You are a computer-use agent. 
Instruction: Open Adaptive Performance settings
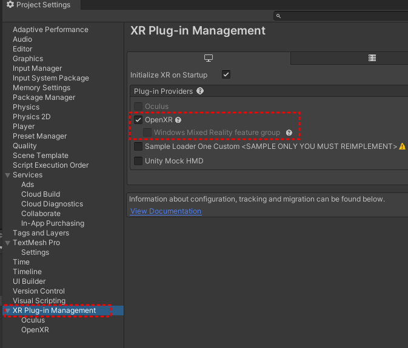click(50, 30)
